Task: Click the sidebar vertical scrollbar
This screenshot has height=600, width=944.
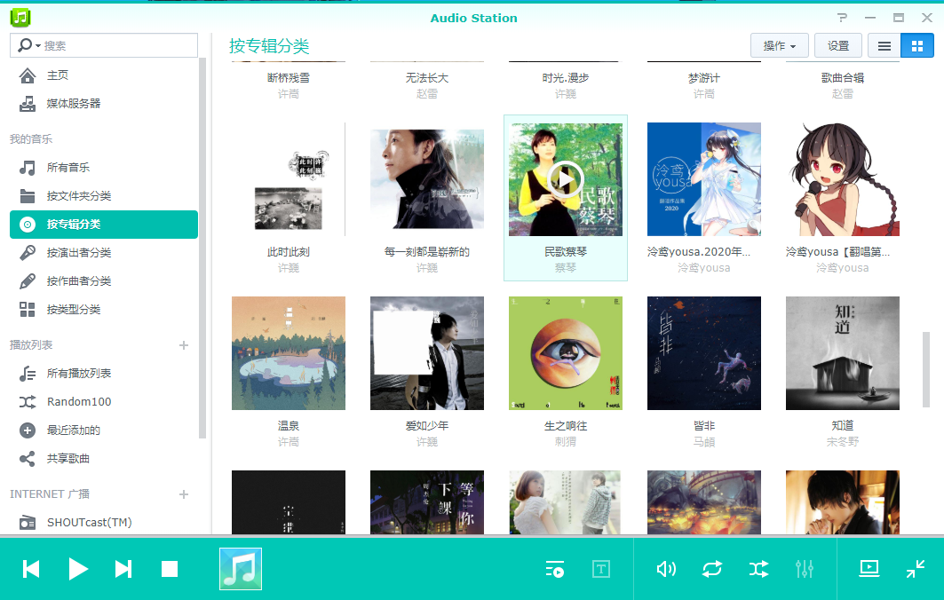Action: 202,248
